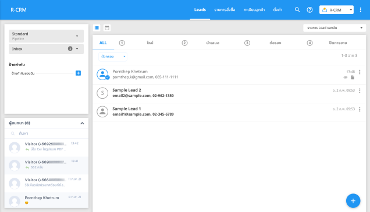Screen dimensions: 370x212
Task: Open first Visitor chat at 13:42
Action: (x=47, y=148)
